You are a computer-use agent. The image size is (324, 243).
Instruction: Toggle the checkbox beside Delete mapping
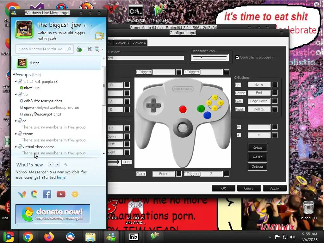tap(275, 109)
